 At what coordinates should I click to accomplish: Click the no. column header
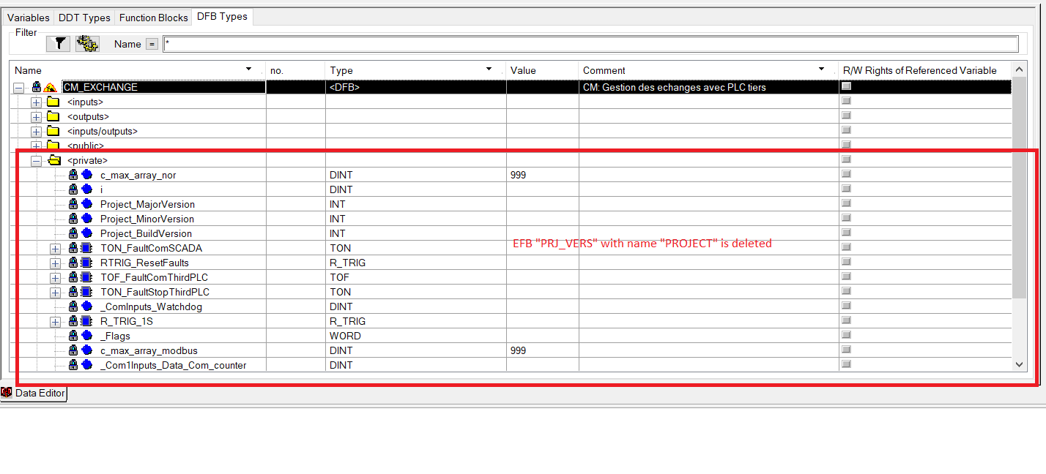[x=295, y=70]
